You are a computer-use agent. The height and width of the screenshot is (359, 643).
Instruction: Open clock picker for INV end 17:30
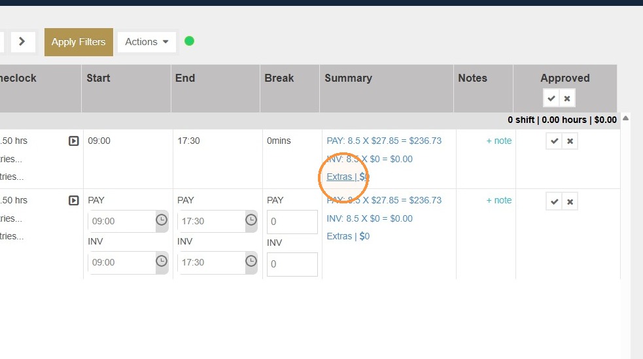click(251, 262)
